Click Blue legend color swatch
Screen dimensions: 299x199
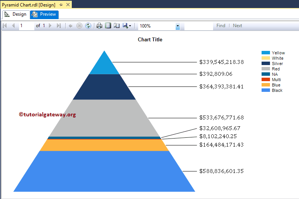(266, 85)
